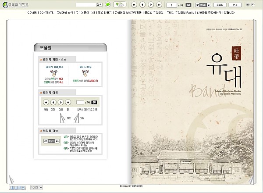Image resolution: width=263 pixels, height=193 pixels.
Task: Open the 유학대학 학생자치활동 menu item
Action: (128, 13)
